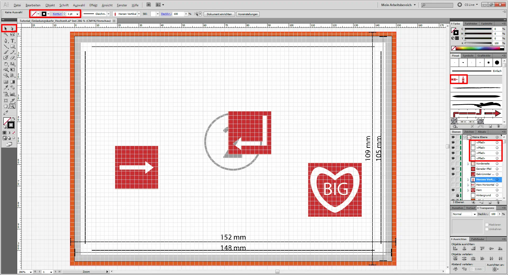Choose the Magic Wand tool
Image resolution: width=508 pixels, height=275 pixels.
[x=6, y=34]
